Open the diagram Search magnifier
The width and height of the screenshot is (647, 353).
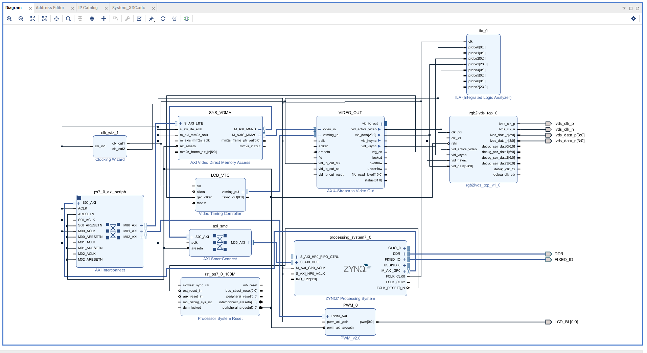click(68, 19)
